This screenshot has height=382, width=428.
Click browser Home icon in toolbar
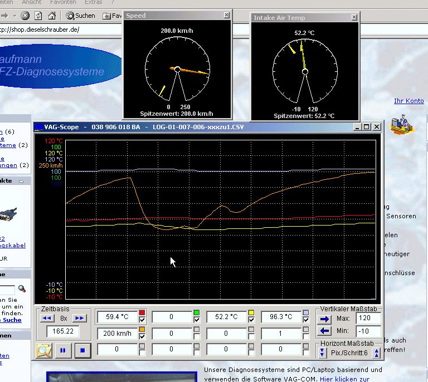pos(52,16)
